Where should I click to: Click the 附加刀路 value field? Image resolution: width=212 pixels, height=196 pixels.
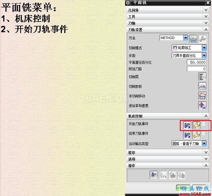point(197,69)
